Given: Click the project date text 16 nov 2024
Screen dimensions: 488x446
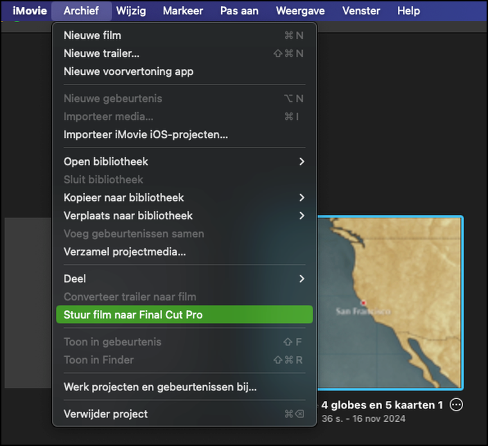Looking at the screenshot, I should click(378, 418).
